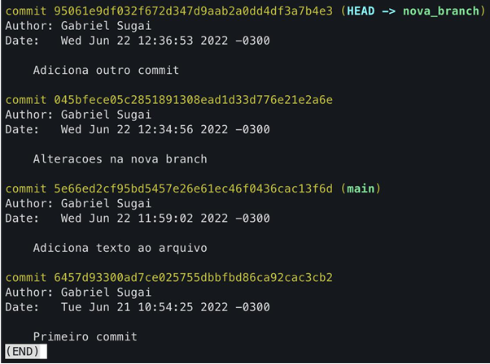Screen dimensions: 490x364
Task: Click the nova_branch branch name
Action: pos(440,11)
